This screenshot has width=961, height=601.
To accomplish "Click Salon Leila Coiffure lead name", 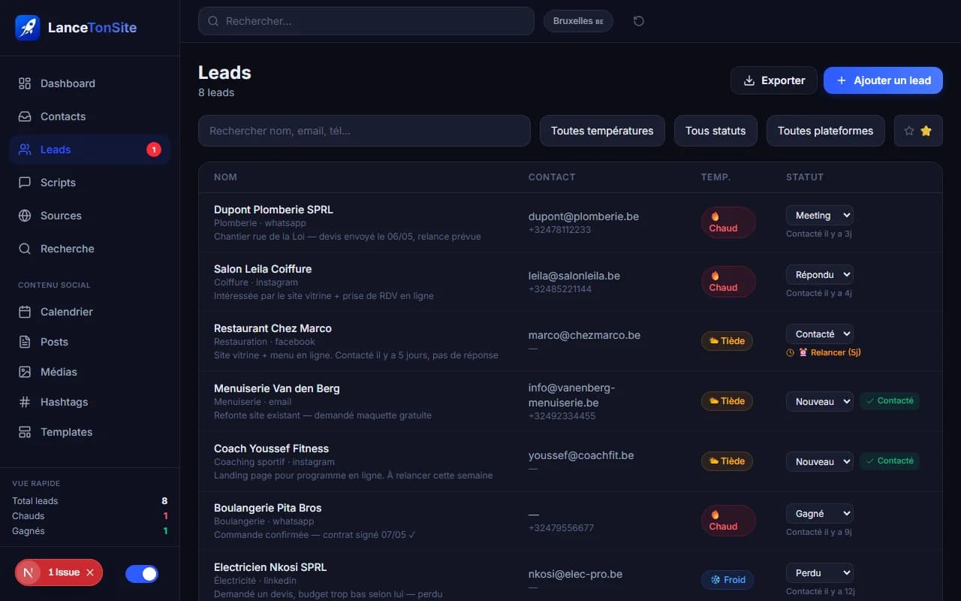I will pyautogui.click(x=263, y=269).
